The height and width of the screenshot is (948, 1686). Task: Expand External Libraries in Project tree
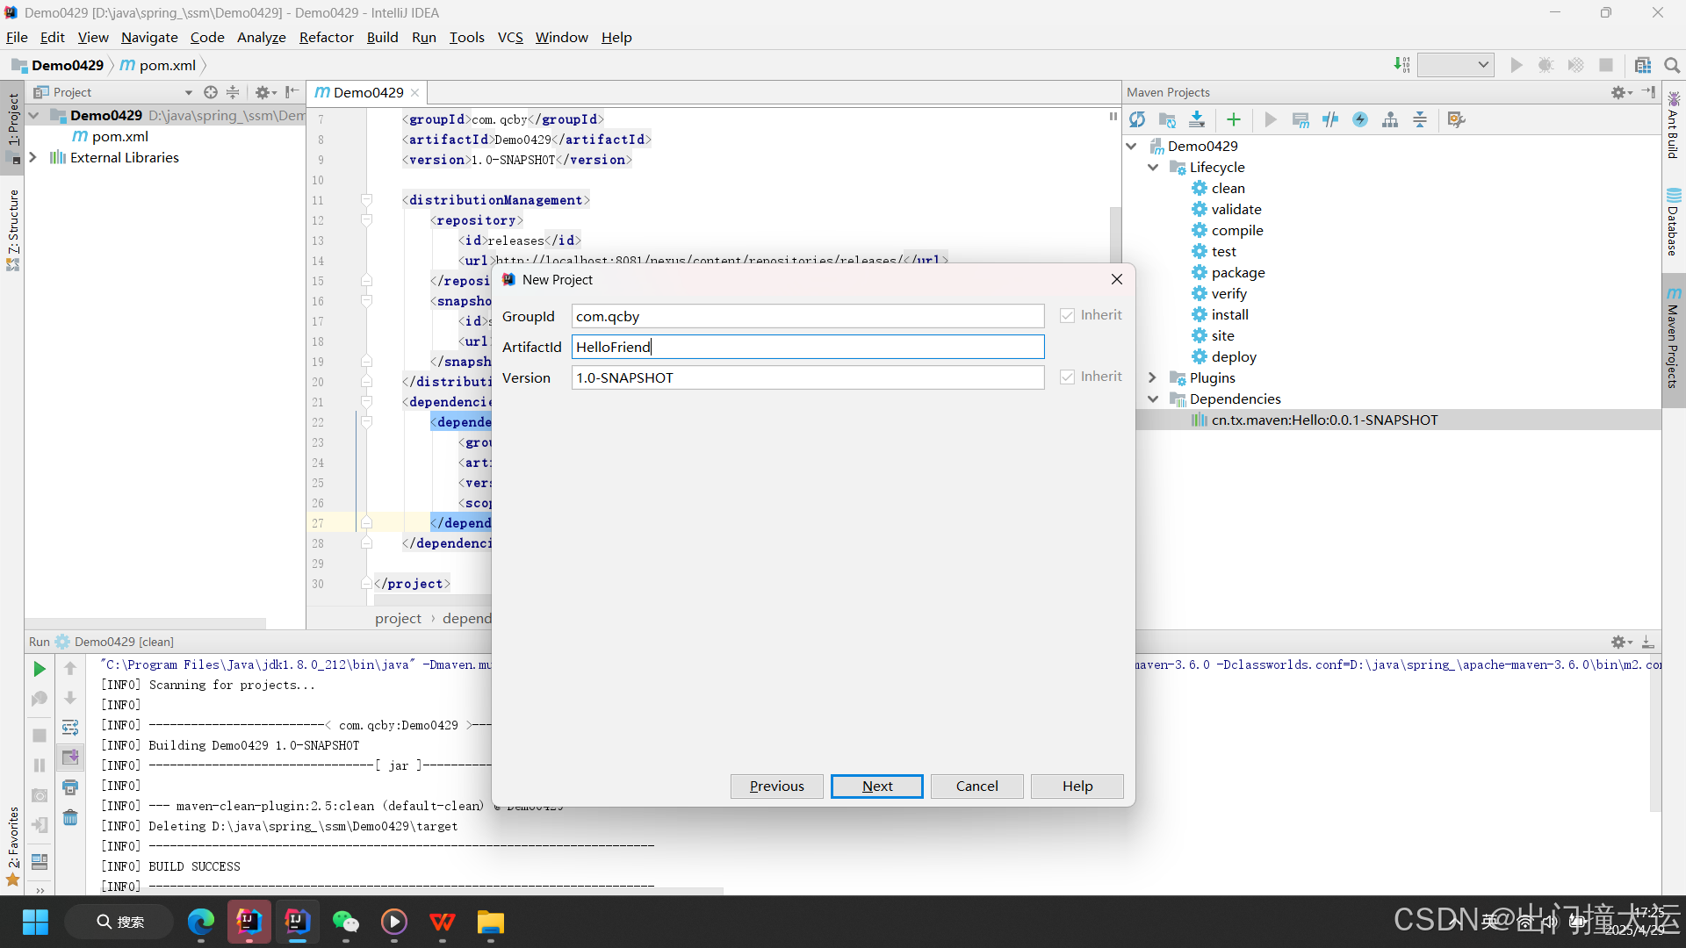coord(33,157)
